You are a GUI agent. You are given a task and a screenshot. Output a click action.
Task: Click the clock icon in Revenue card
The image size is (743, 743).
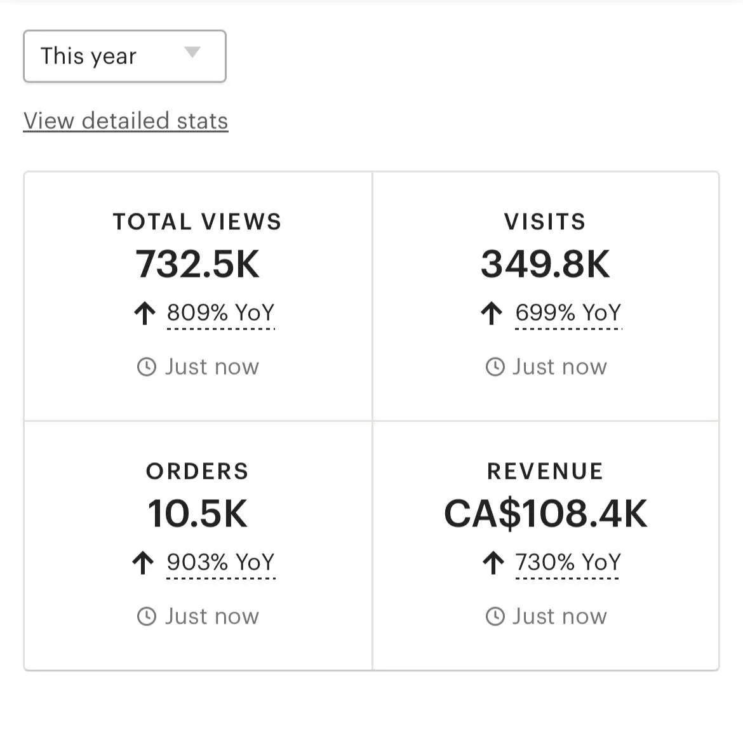click(495, 617)
